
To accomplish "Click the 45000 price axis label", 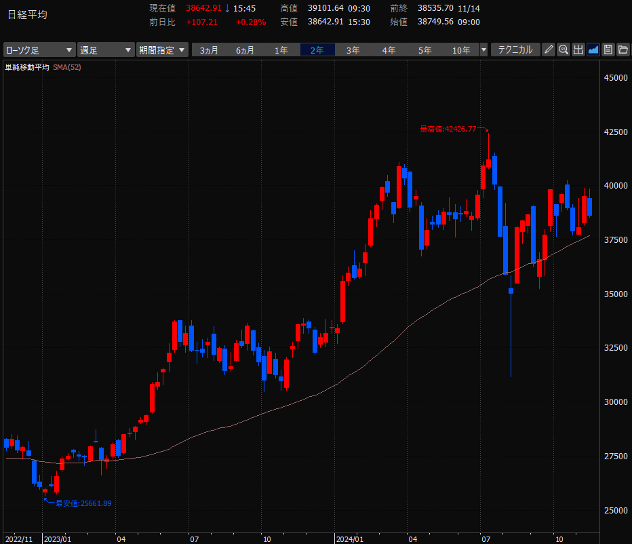I will coord(616,77).
